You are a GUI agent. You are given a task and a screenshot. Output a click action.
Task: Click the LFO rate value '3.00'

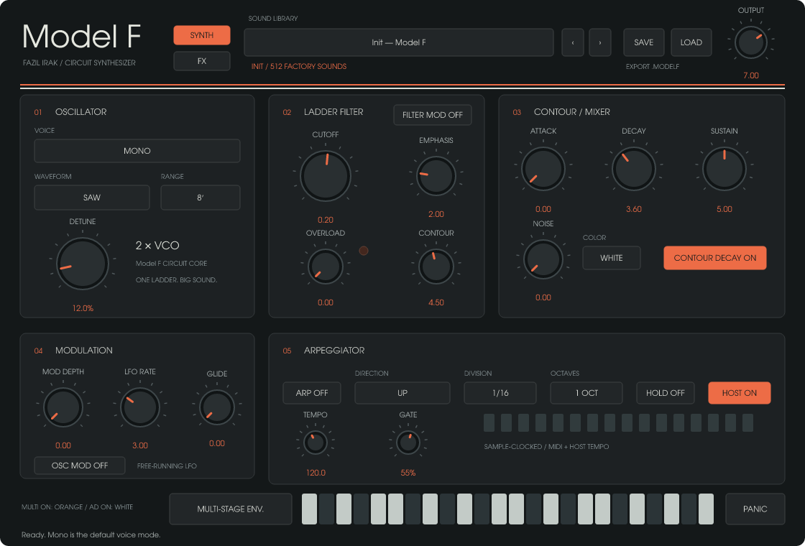click(140, 445)
